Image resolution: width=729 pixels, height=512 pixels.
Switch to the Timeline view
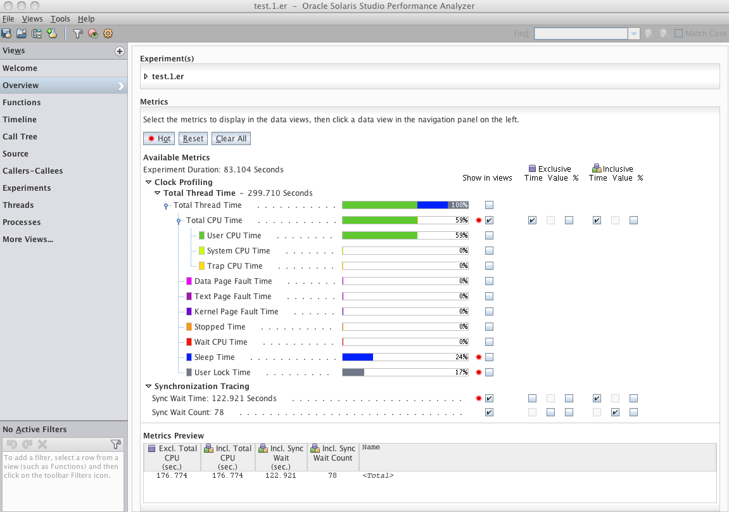(x=64, y=120)
